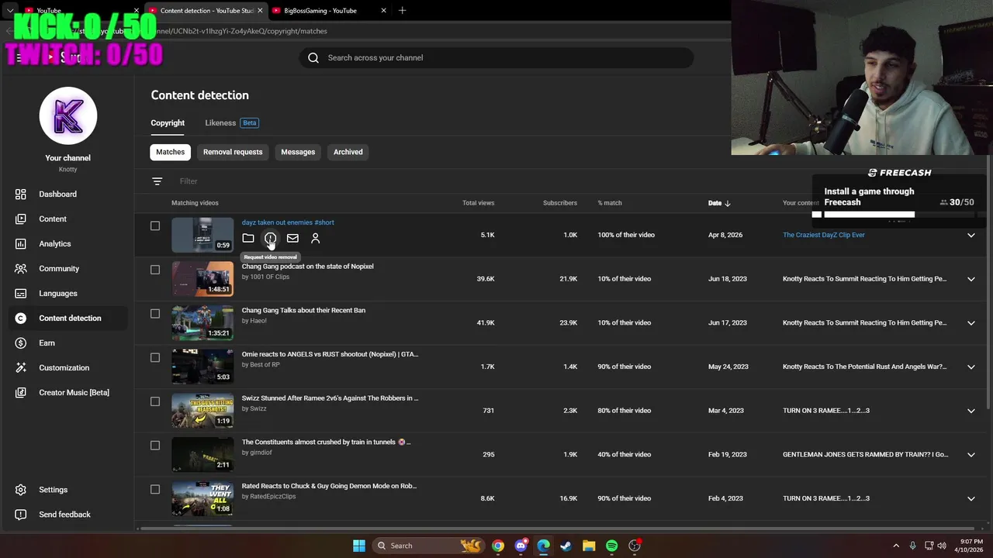The width and height of the screenshot is (993, 558).
Task: Click the Windows Start button
Action: tap(359, 546)
